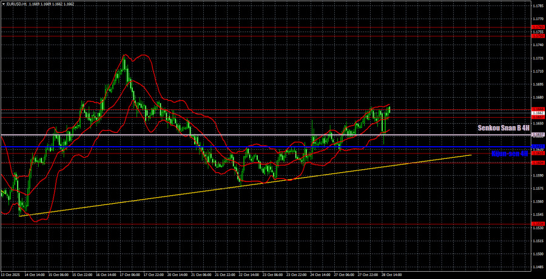Click the 23 Oct 22:00 time label

(x=297, y=275)
